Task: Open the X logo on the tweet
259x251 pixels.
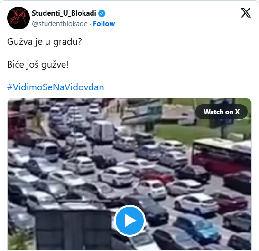Action: tap(246, 12)
